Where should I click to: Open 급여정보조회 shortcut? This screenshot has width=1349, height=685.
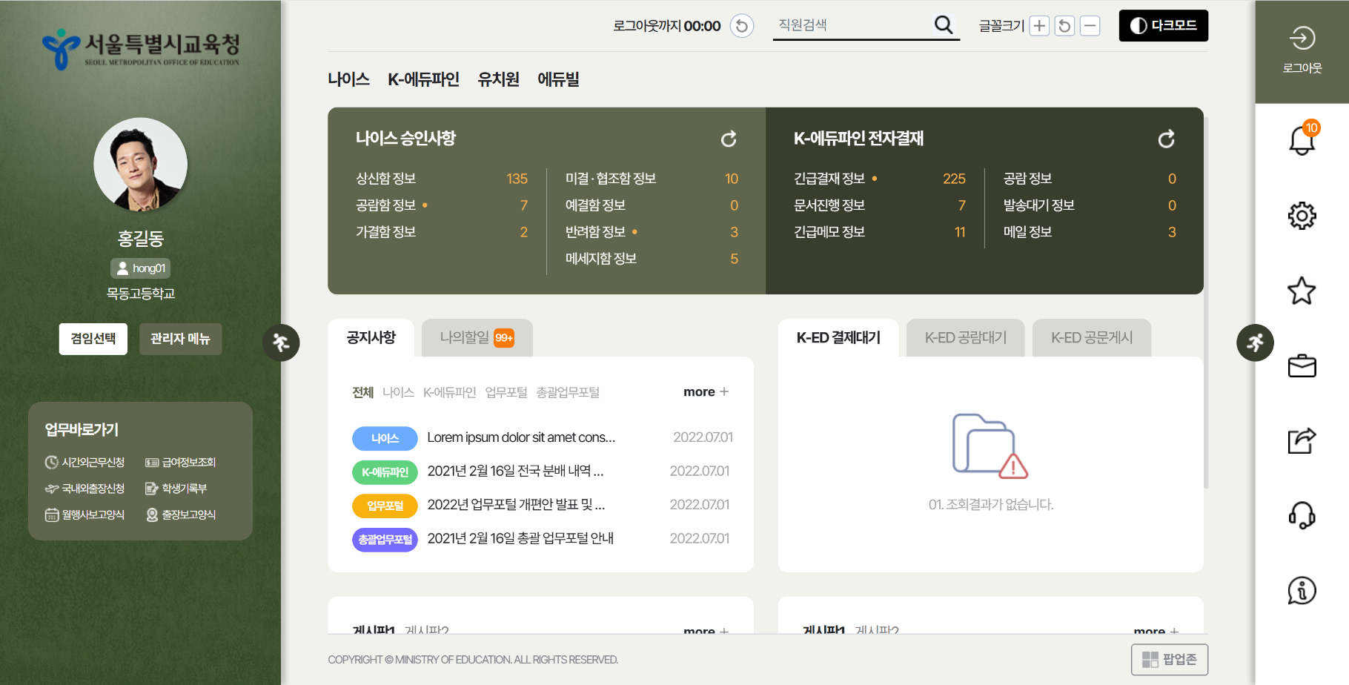click(x=180, y=463)
